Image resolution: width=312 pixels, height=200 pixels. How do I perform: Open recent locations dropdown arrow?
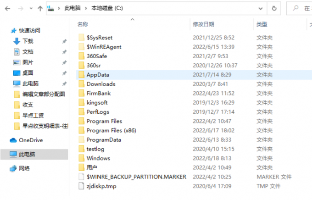coord(31,8)
